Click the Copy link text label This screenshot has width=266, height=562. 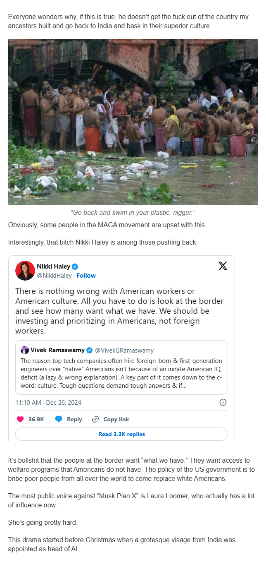click(x=116, y=419)
